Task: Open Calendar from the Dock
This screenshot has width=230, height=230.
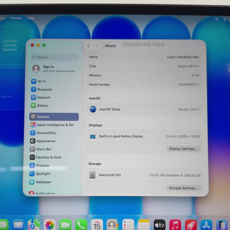Action: 97,225
